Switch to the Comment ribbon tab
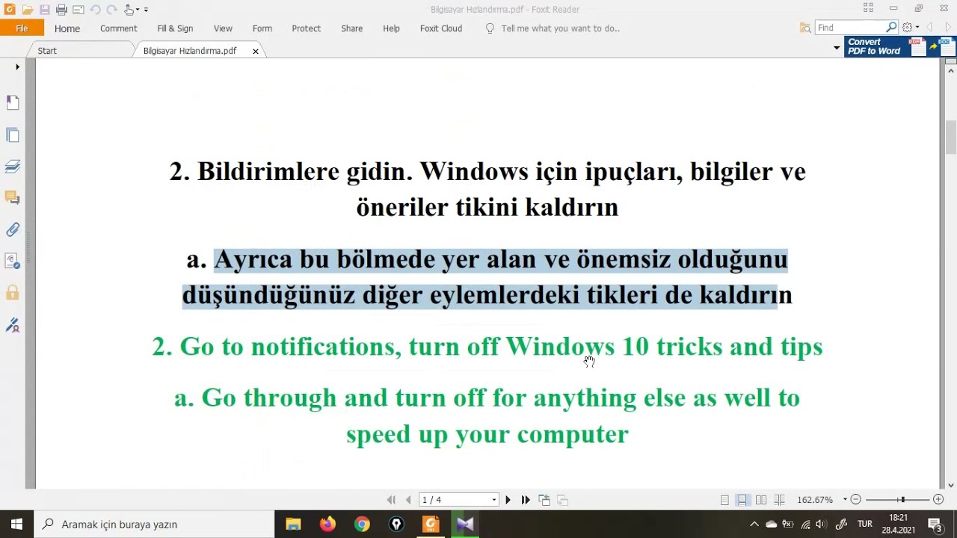The height and width of the screenshot is (538, 957). [x=118, y=28]
